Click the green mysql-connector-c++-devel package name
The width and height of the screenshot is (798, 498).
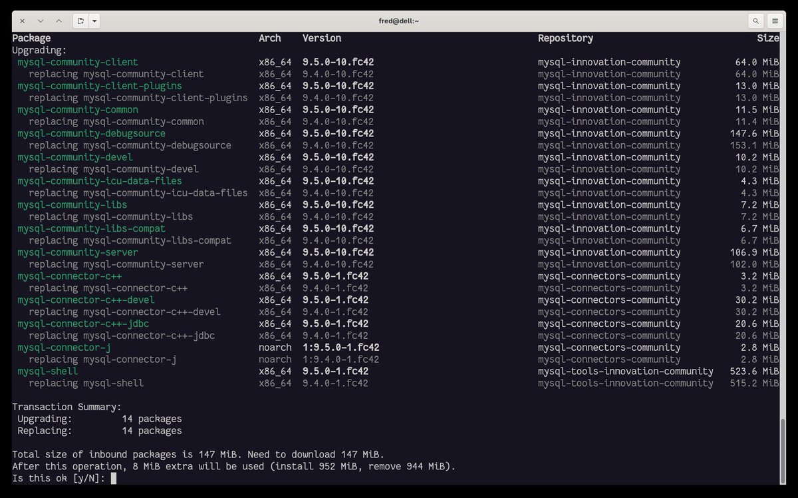(x=86, y=300)
